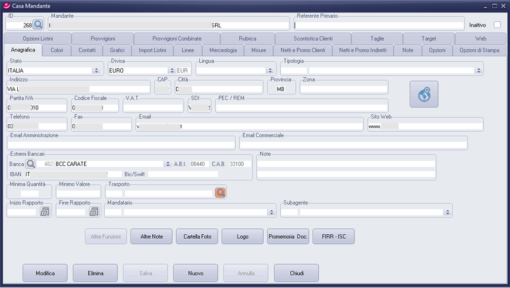Expand the Stato dropdown

(x=96, y=71)
